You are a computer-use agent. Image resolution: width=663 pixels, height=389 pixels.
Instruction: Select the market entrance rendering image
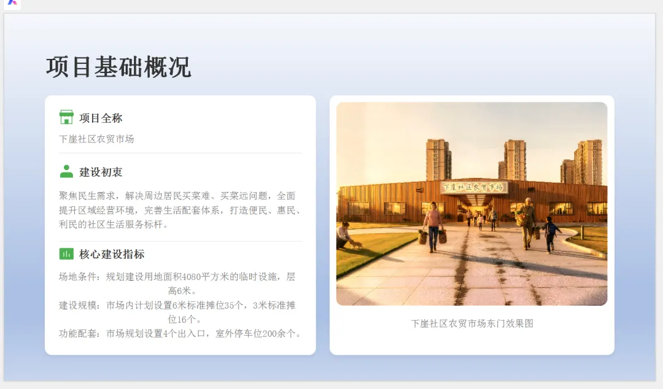[x=473, y=204]
